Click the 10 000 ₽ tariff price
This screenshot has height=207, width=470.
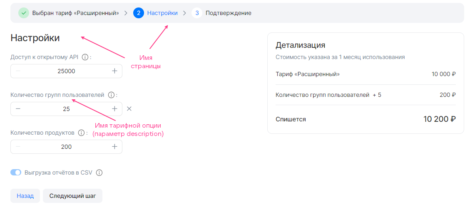point(444,74)
